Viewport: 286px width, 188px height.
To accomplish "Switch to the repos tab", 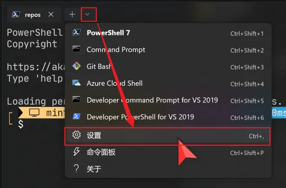I will click(33, 15).
